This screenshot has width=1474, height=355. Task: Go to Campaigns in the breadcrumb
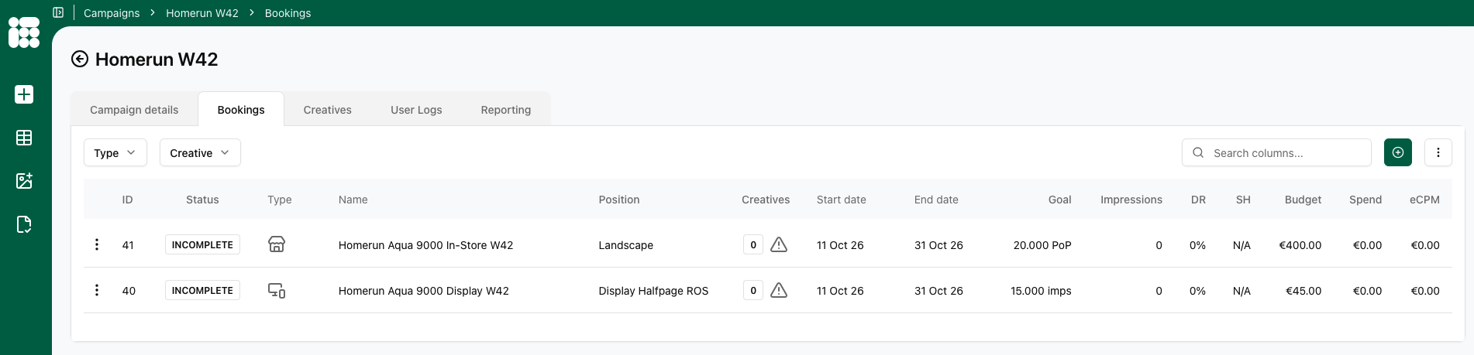click(112, 12)
